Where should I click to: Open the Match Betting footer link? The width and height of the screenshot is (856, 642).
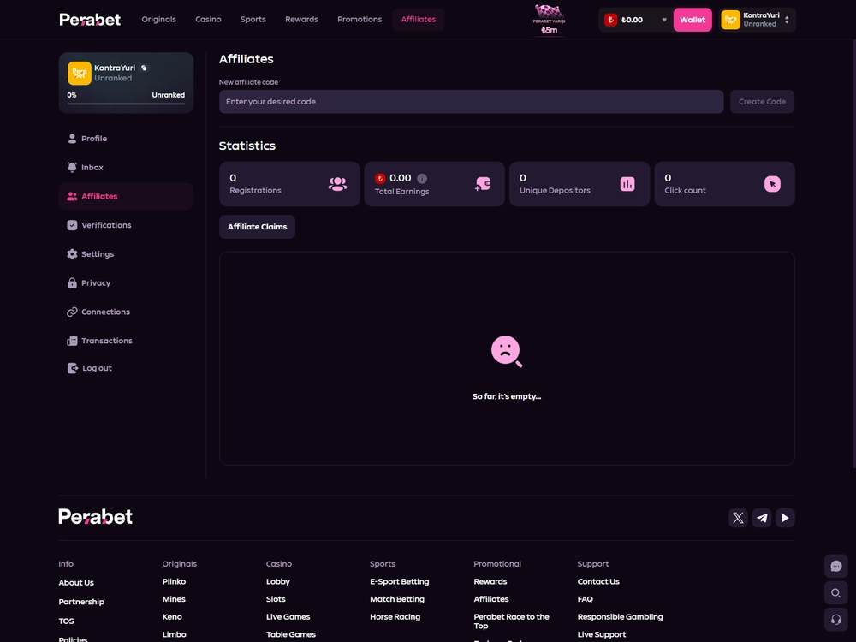tap(397, 599)
